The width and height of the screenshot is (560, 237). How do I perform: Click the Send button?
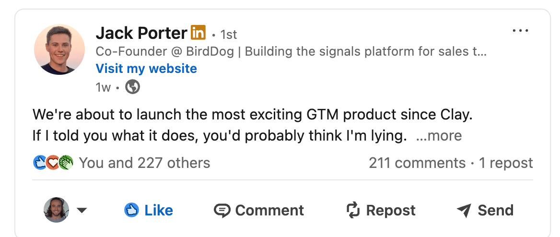pos(485,210)
